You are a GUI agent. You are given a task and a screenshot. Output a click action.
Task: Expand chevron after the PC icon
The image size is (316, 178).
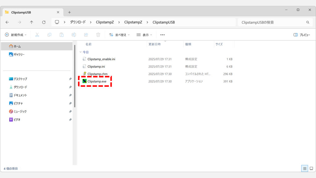tap(64, 22)
